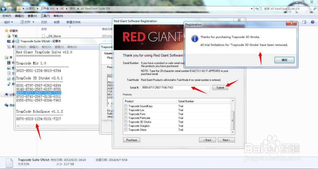Click the search magnifier icon in Explorer
This screenshot has height=169, width=318.
point(315,9)
